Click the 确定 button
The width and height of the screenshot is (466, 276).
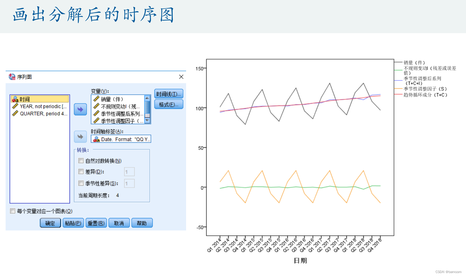click(50, 223)
